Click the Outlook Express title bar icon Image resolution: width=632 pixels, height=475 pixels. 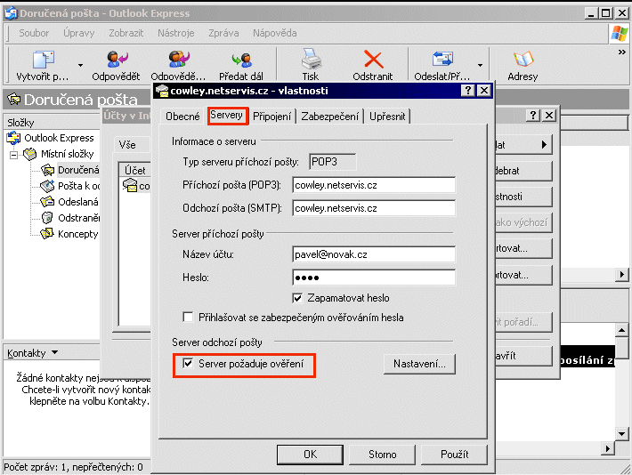tap(11, 13)
